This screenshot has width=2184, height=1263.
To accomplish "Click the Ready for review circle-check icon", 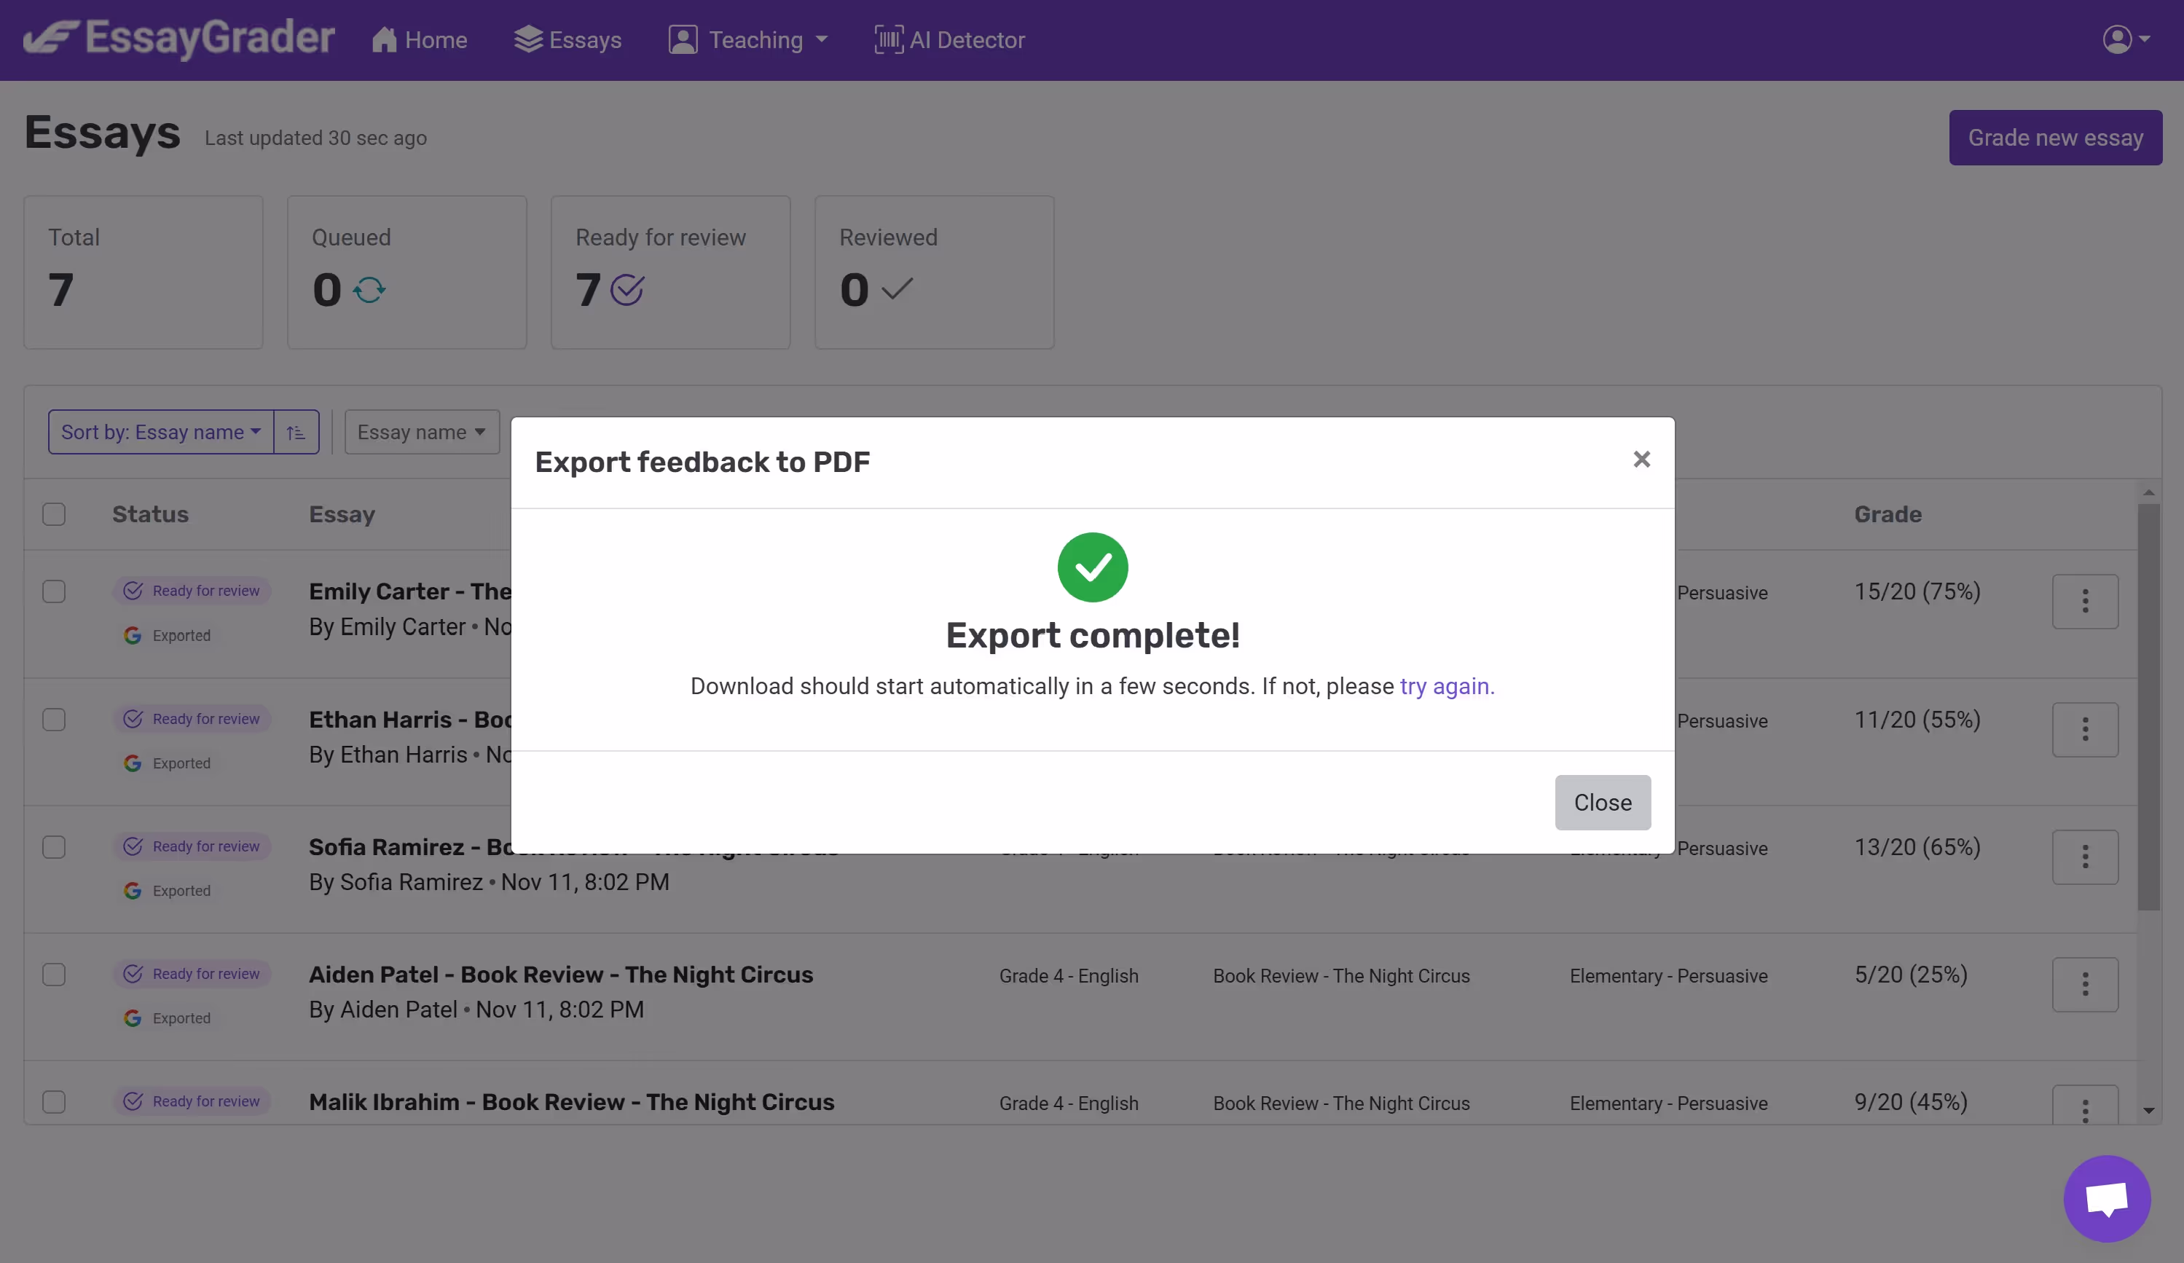I will (x=626, y=289).
